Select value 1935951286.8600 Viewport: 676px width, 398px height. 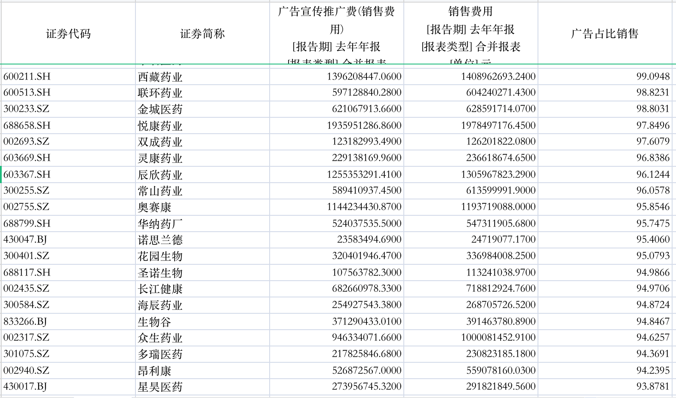click(336, 126)
